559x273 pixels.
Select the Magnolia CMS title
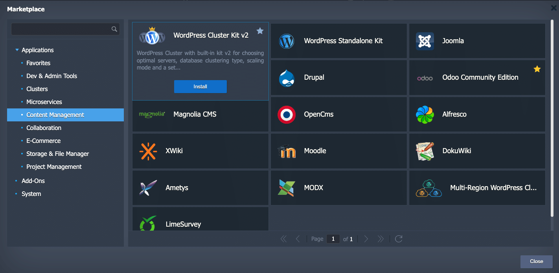pos(195,115)
